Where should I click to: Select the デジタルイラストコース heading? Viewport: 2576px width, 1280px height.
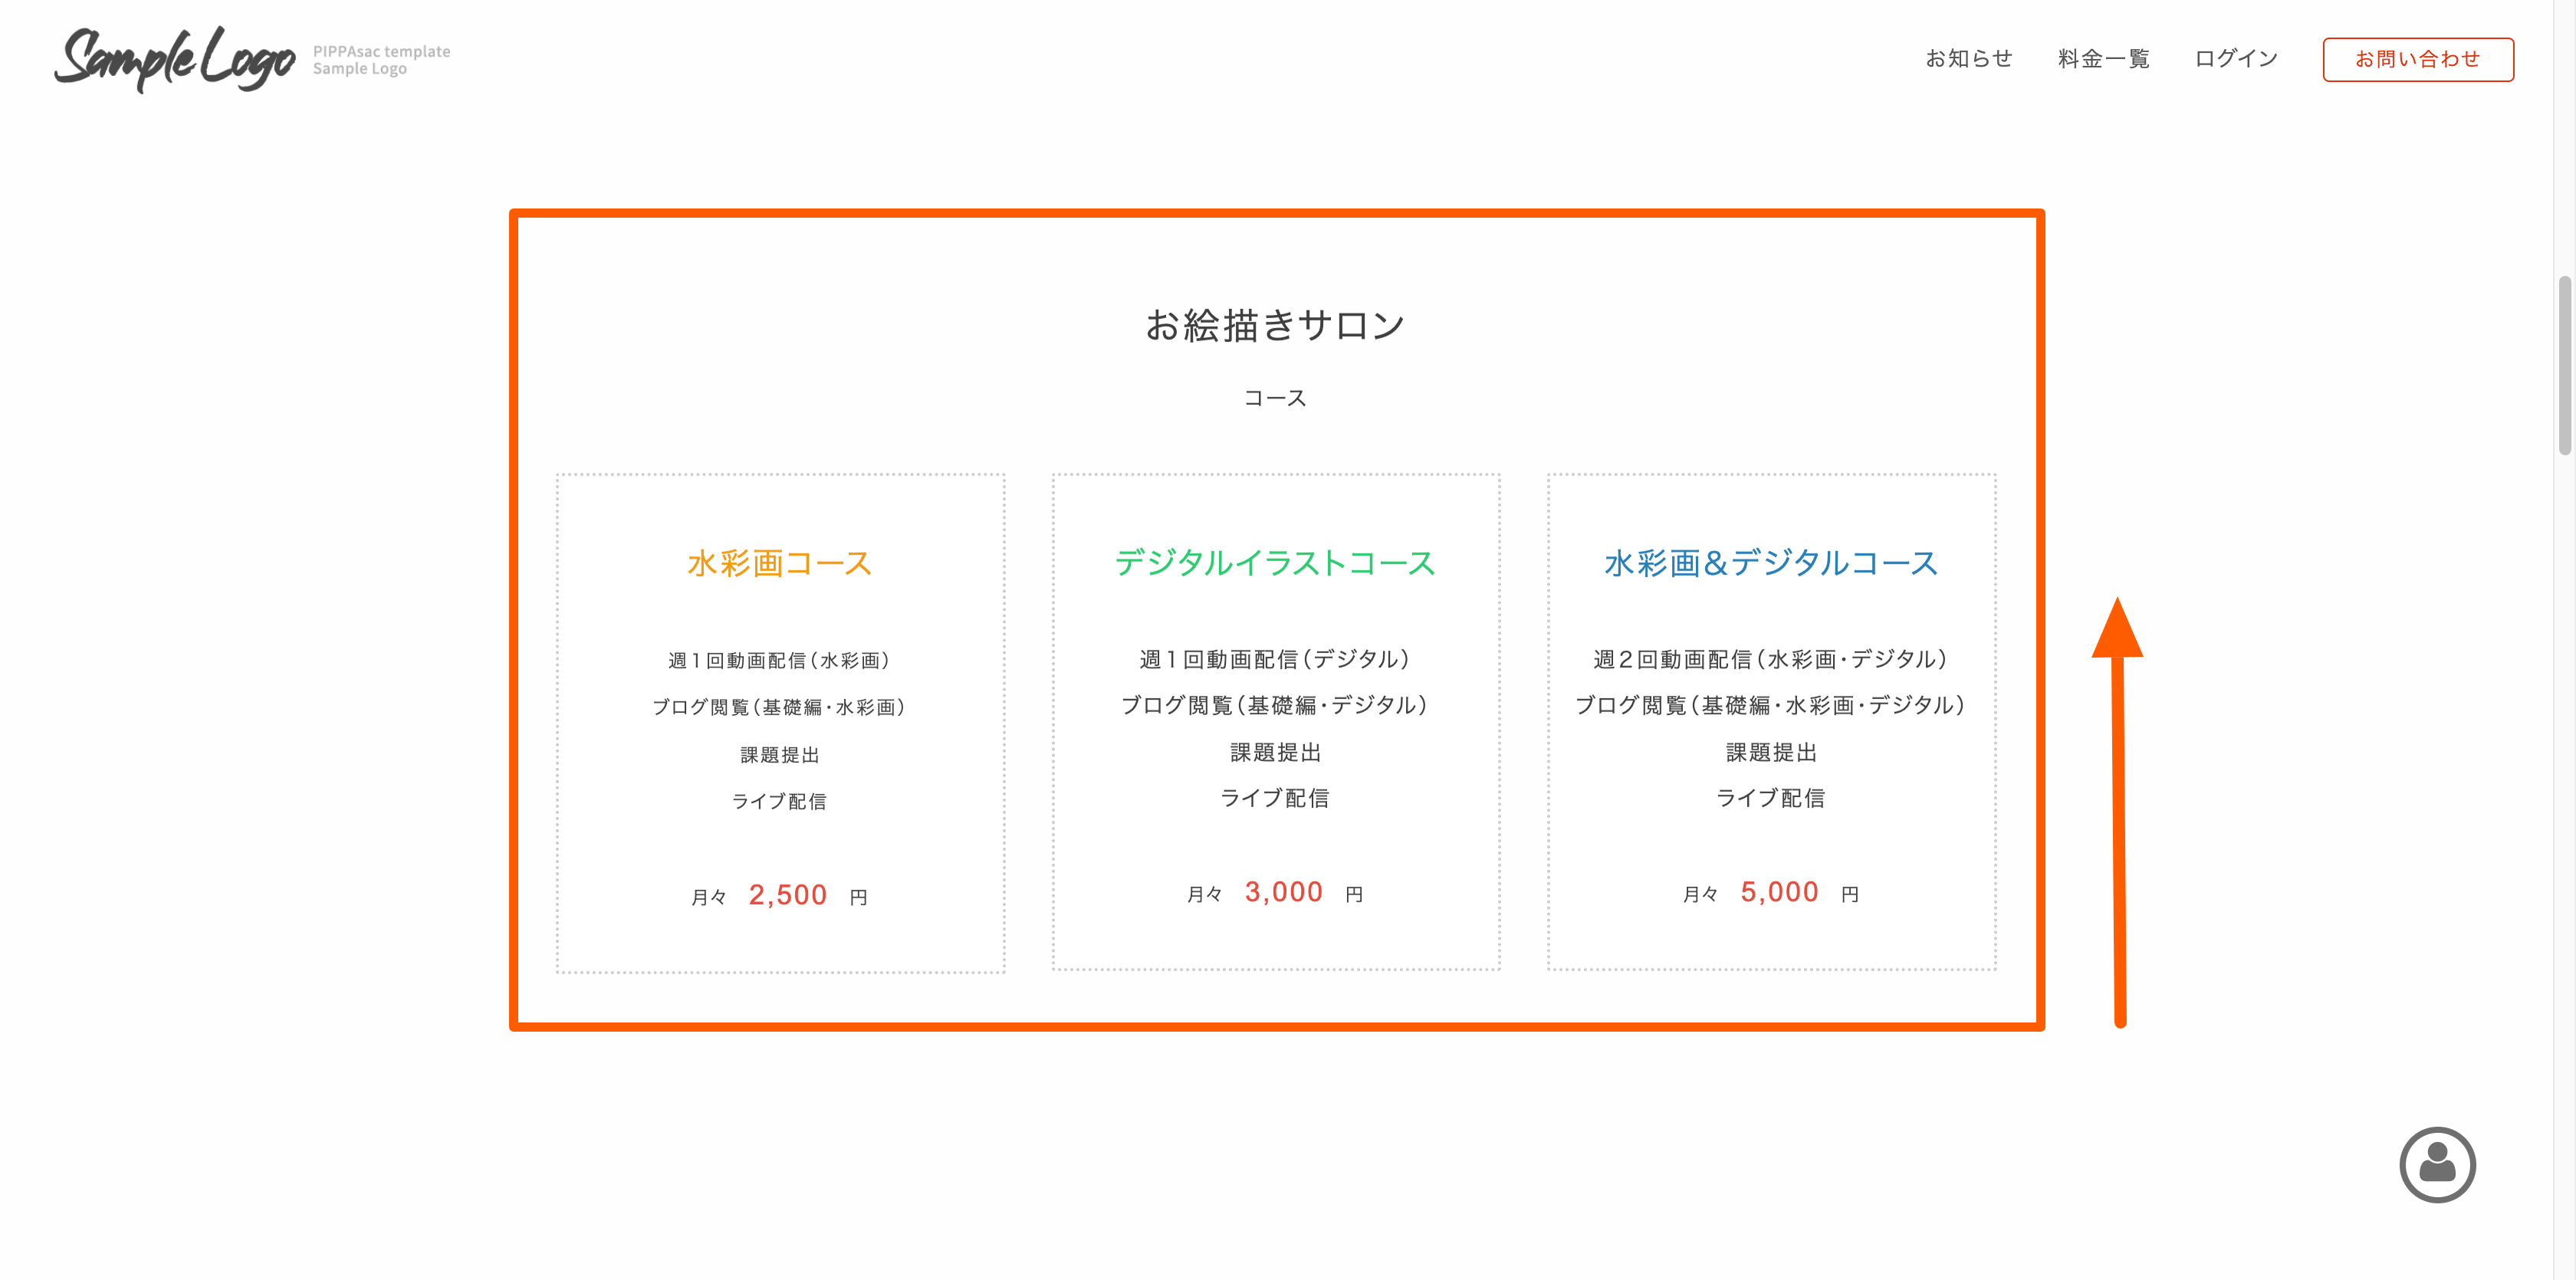[x=1275, y=563]
